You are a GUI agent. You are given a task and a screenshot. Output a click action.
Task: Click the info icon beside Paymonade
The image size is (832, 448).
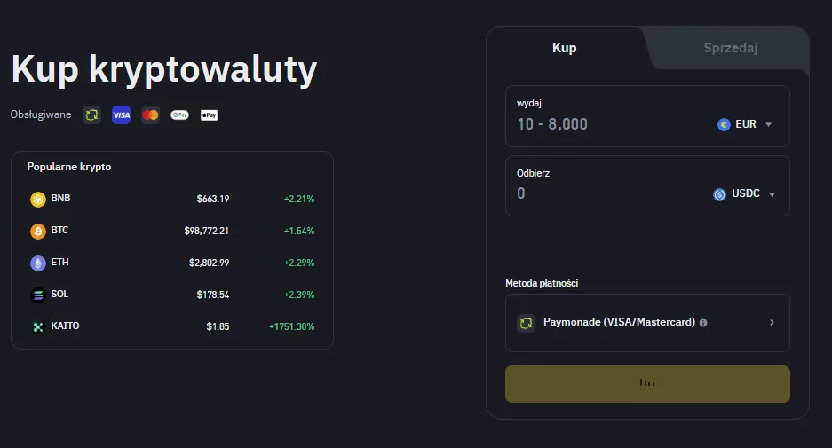click(703, 323)
